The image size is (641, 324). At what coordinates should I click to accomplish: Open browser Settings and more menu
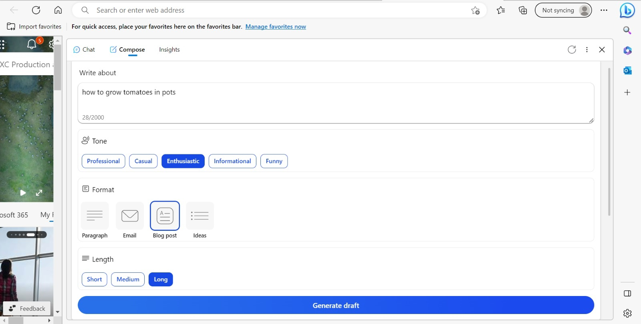pos(604,10)
